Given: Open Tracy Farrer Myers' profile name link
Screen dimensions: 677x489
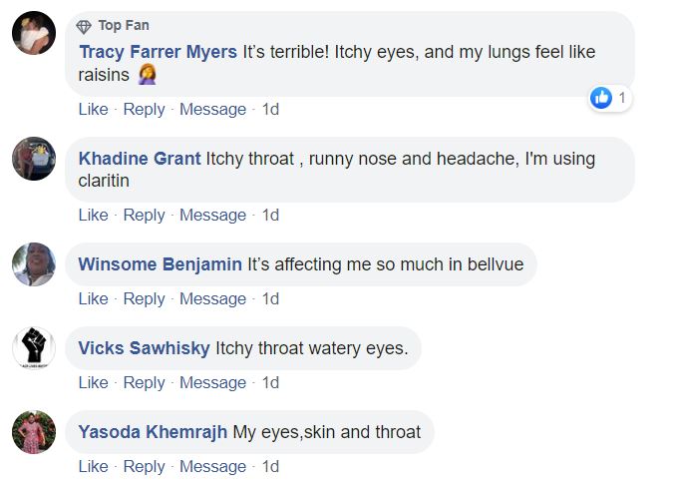Looking at the screenshot, I should (x=159, y=52).
